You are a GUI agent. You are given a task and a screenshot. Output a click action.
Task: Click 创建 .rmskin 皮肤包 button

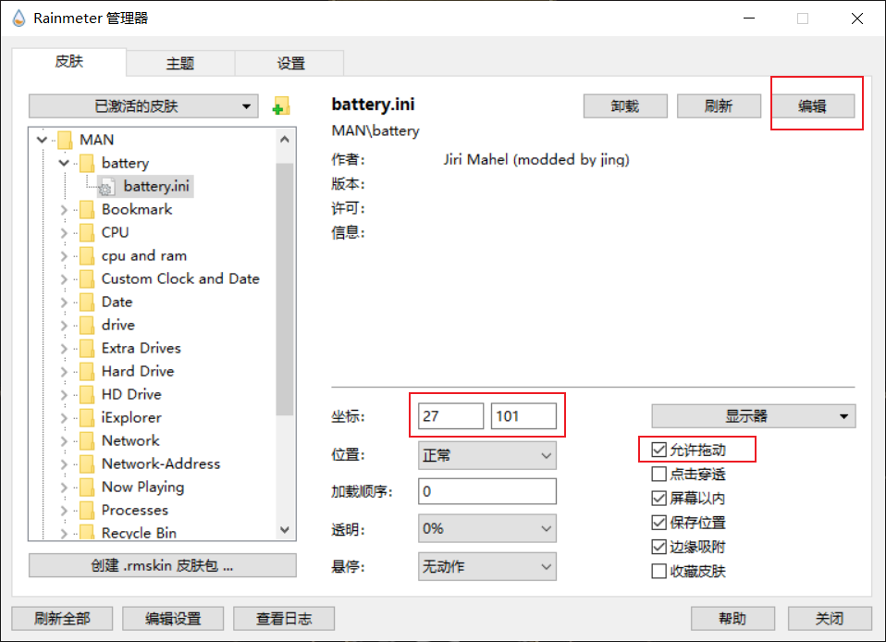pyautogui.click(x=162, y=566)
